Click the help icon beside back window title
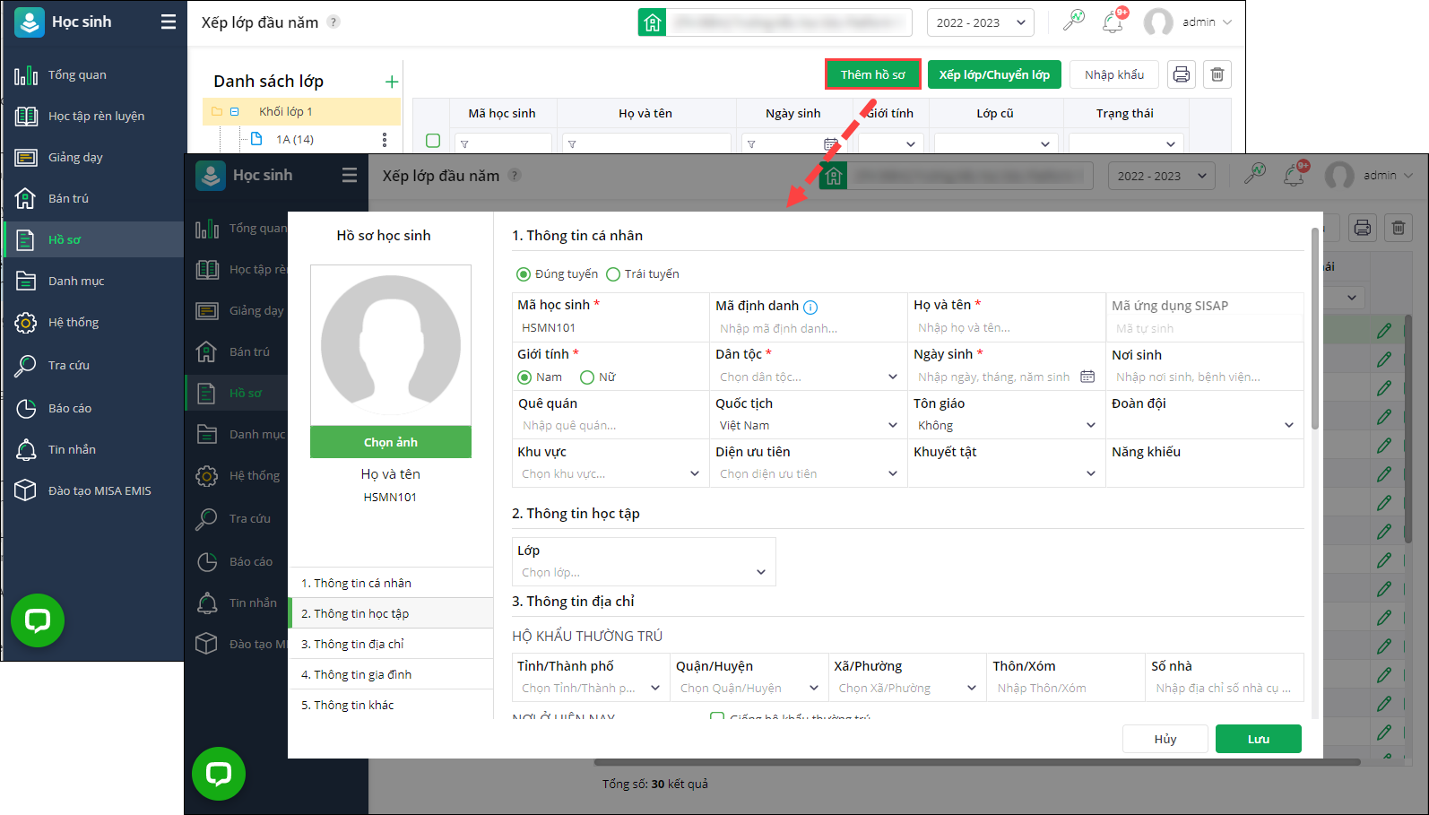This screenshot has height=815, width=1429. (333, 22)
